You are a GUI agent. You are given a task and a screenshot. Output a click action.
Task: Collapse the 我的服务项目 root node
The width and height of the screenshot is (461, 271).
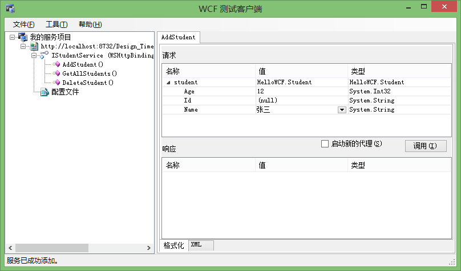12,37
